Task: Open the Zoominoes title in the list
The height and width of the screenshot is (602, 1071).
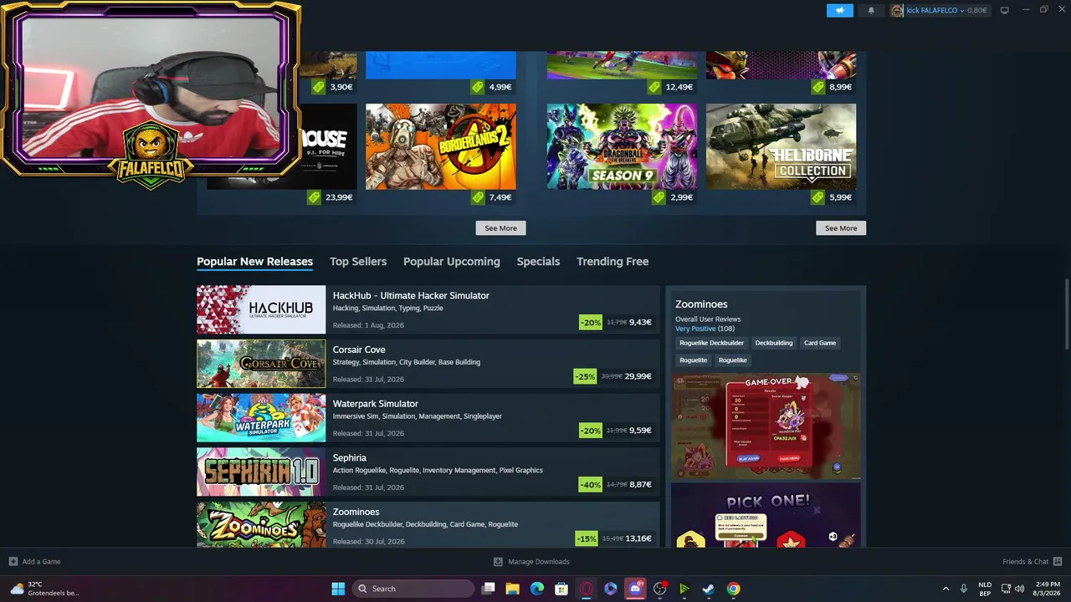Action: pyautogui.click(x=356, y=512)
